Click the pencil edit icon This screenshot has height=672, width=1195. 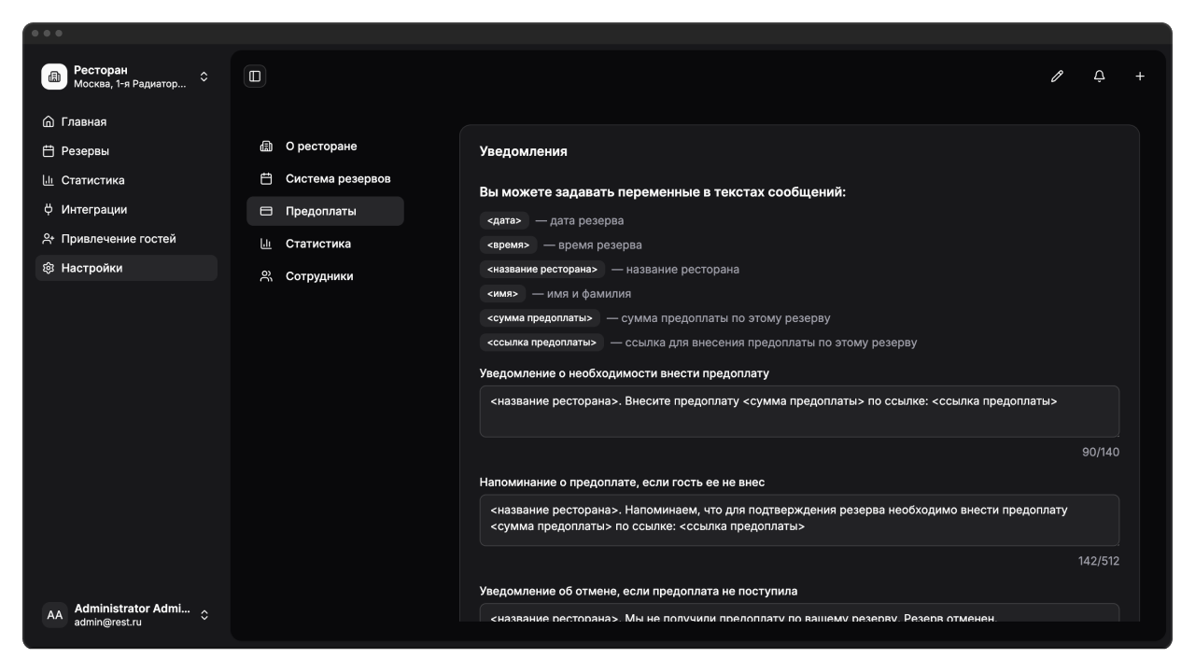1057,77
